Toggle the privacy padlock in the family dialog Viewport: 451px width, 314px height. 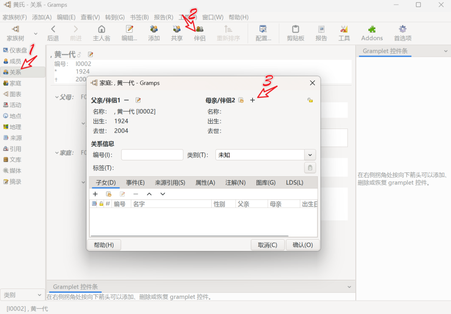309,100
